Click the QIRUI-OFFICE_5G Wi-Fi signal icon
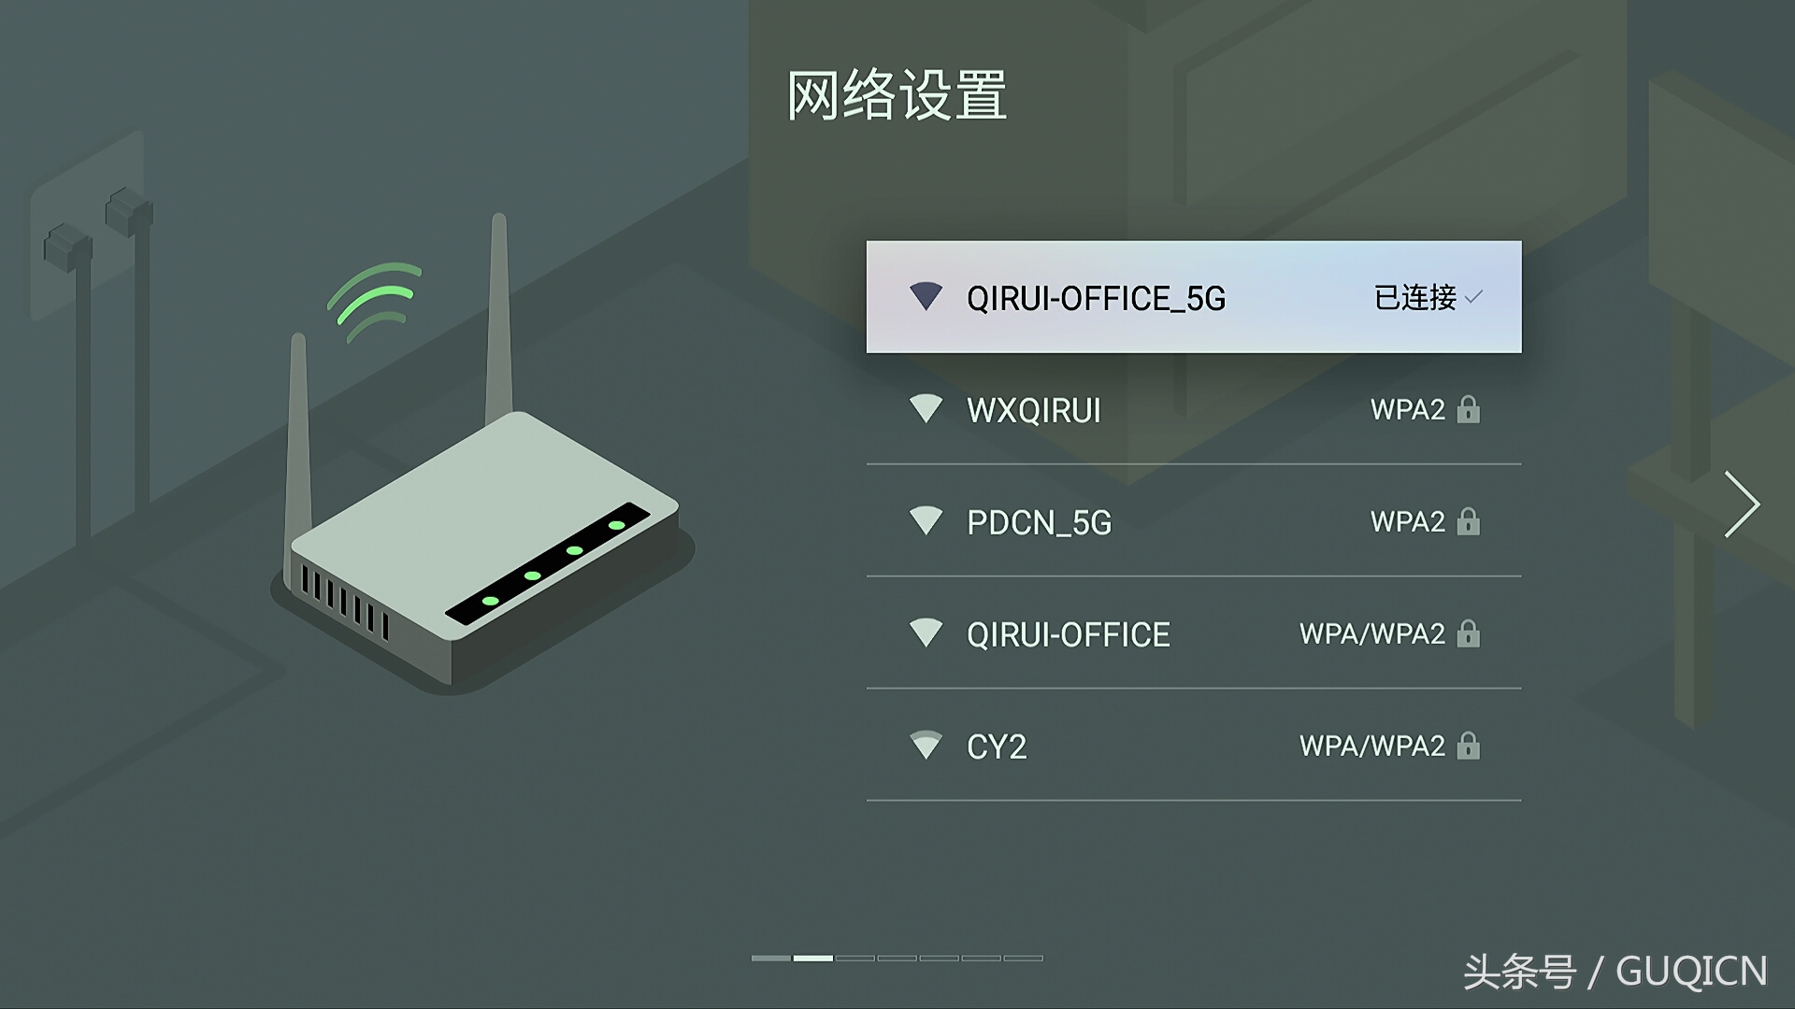Viewport: 1795px width, 1009px height. (926, 297)
